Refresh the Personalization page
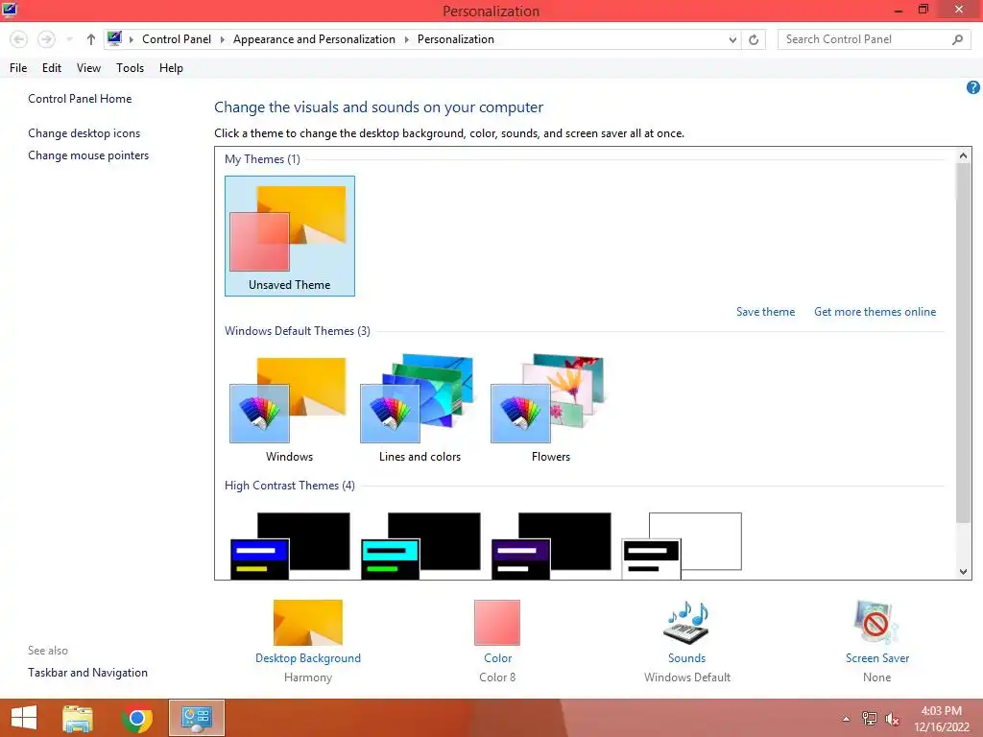Viewport: 983px width, 737px height. pyautogui.click(x=754, y=40)
